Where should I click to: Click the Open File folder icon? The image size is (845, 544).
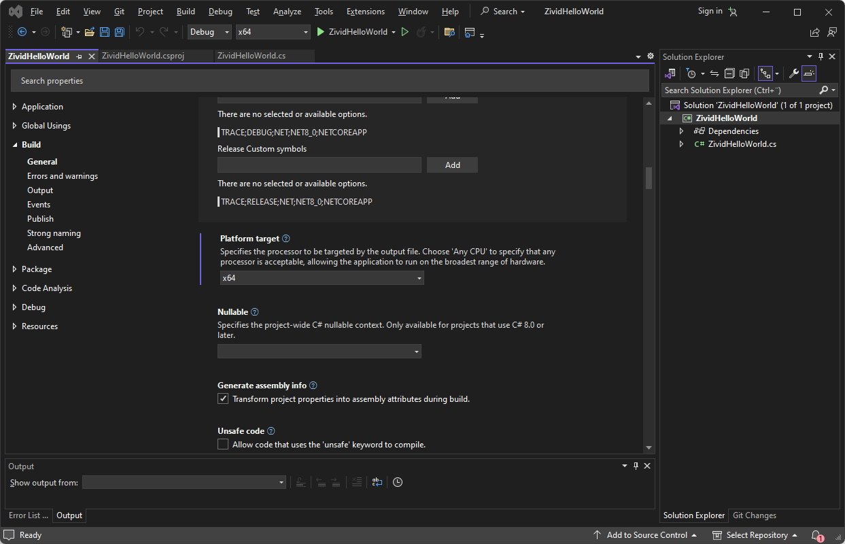pyautogui.click(x=90, y=32)
